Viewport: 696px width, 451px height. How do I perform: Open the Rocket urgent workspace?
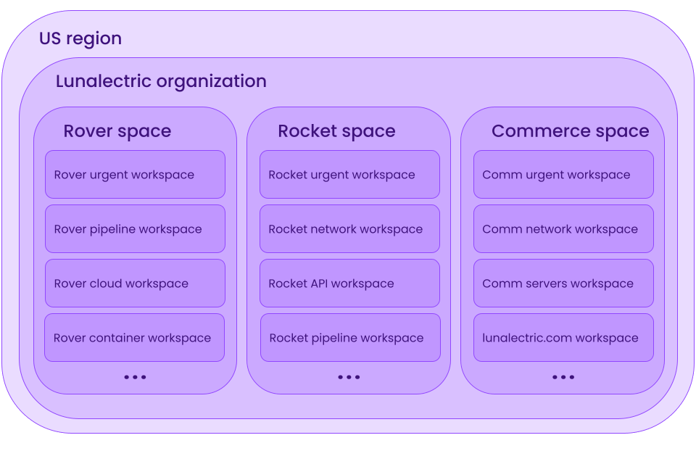pos(349,174)
